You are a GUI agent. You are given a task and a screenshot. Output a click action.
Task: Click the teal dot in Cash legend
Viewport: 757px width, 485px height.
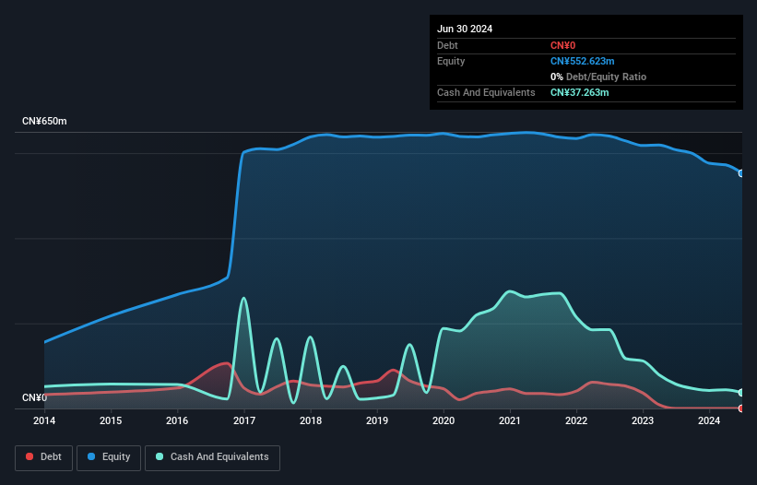point(160,456)
